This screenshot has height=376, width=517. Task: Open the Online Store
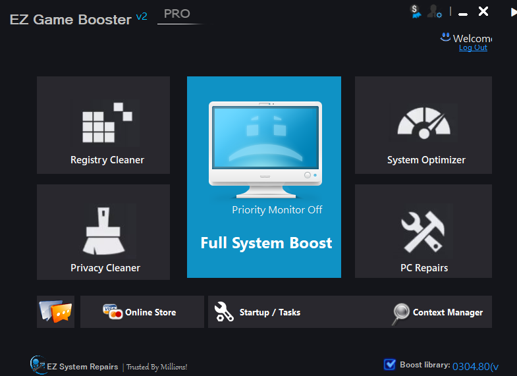pos(142,311)
